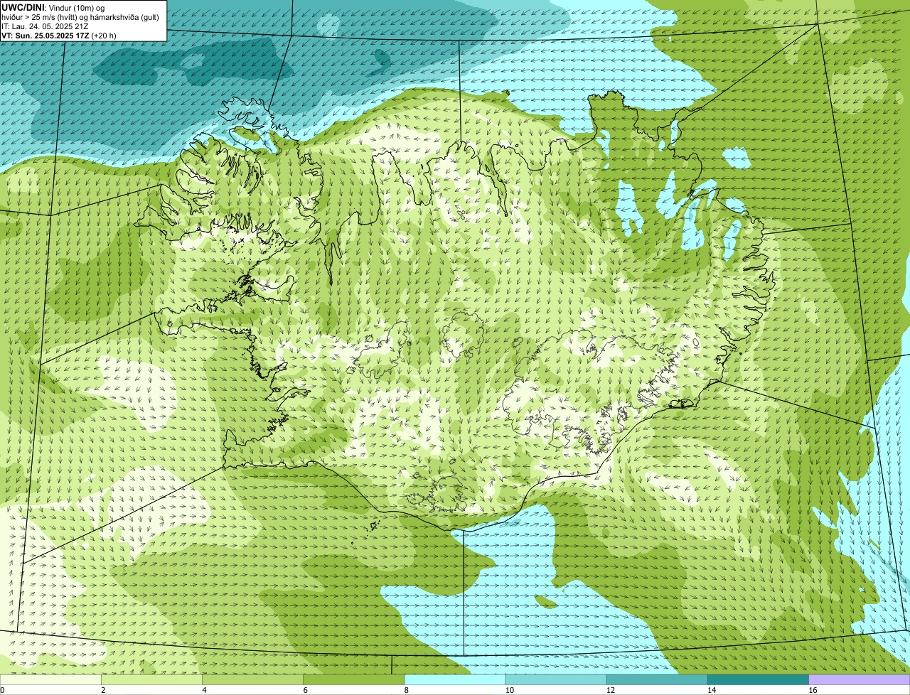Click the "VT: Sun. 25.05.2025 17Z (+20 h)" line

coord(58,35)
